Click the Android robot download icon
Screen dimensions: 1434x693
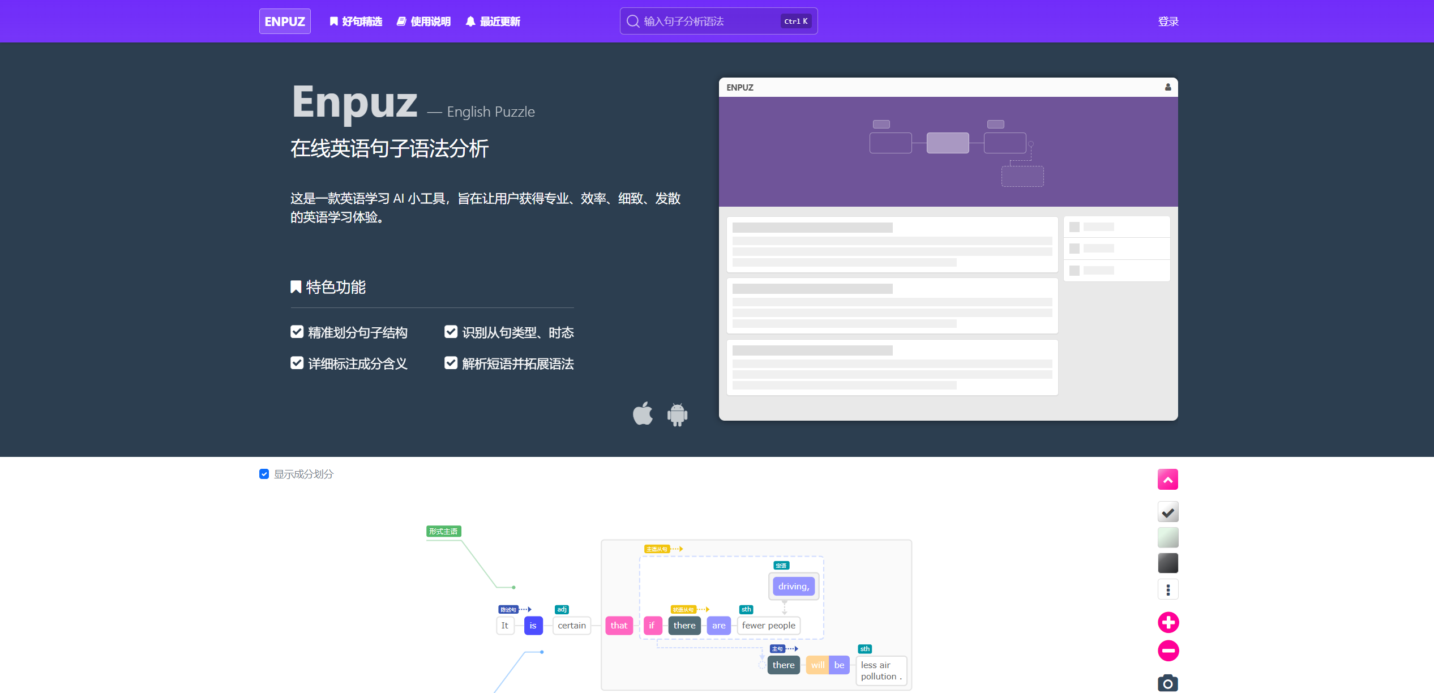[x=677, y=414]
